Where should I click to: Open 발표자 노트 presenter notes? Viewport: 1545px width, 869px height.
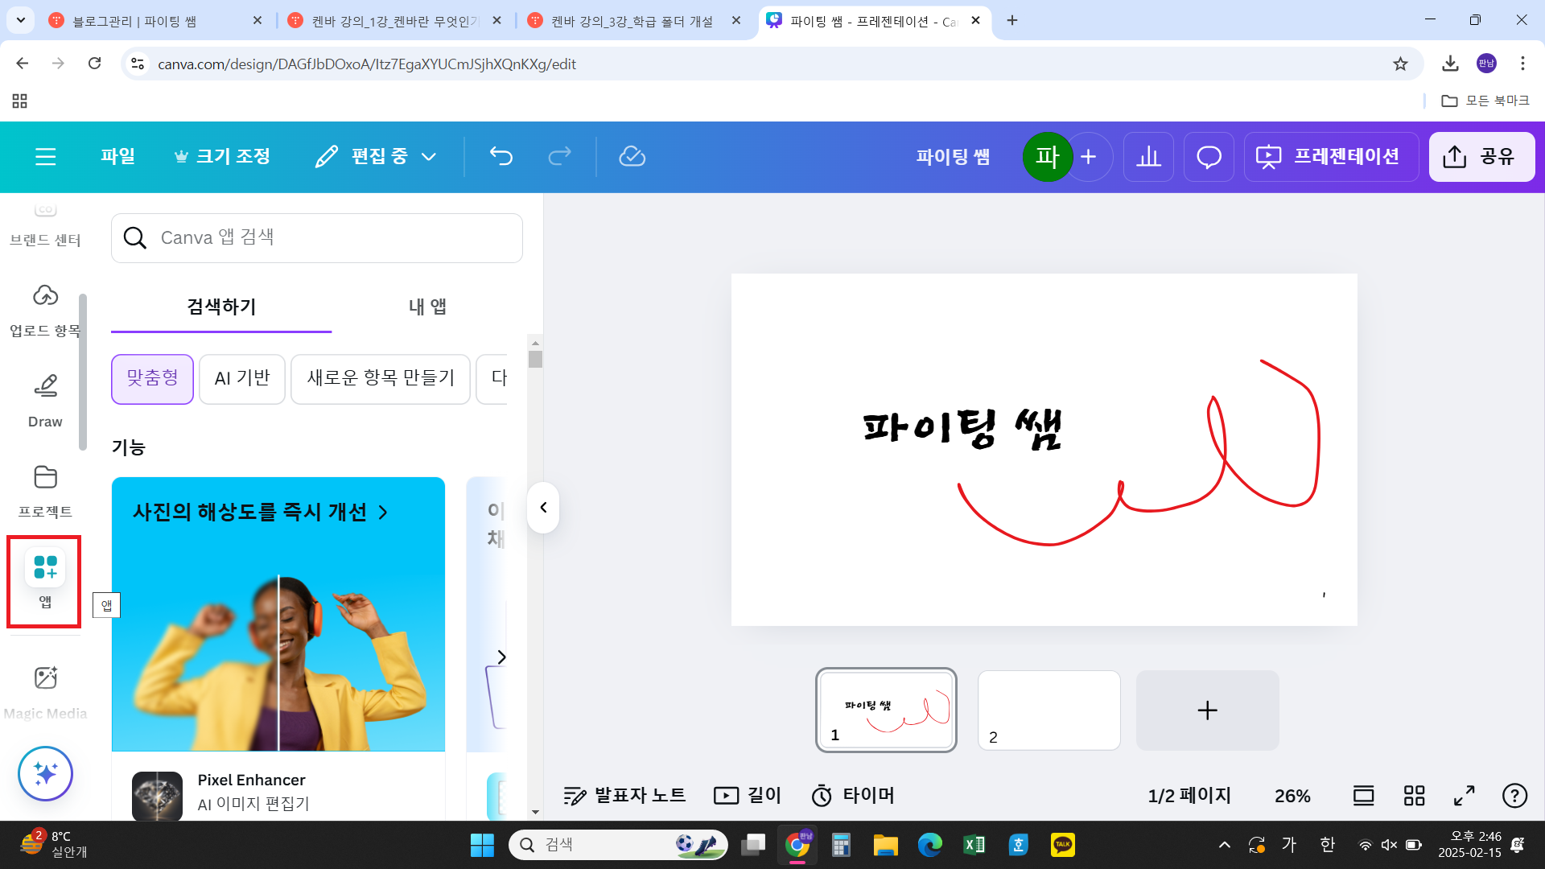click(625, 795)
